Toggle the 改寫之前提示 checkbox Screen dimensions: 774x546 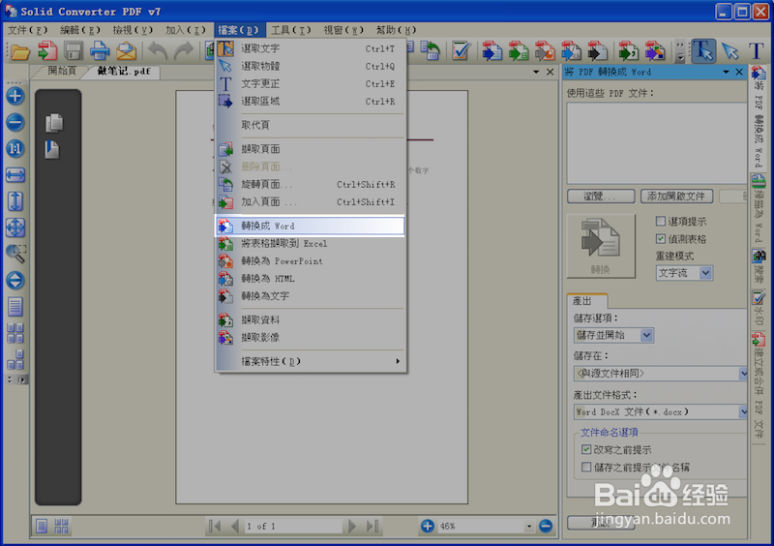(586, 449)
